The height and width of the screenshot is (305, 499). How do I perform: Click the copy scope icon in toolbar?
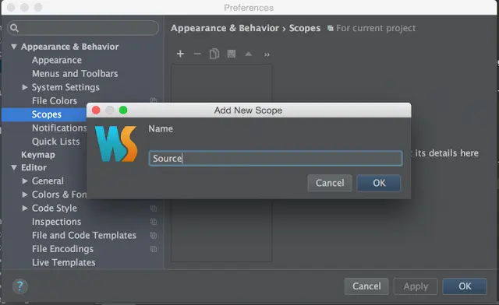pos(214,54)
